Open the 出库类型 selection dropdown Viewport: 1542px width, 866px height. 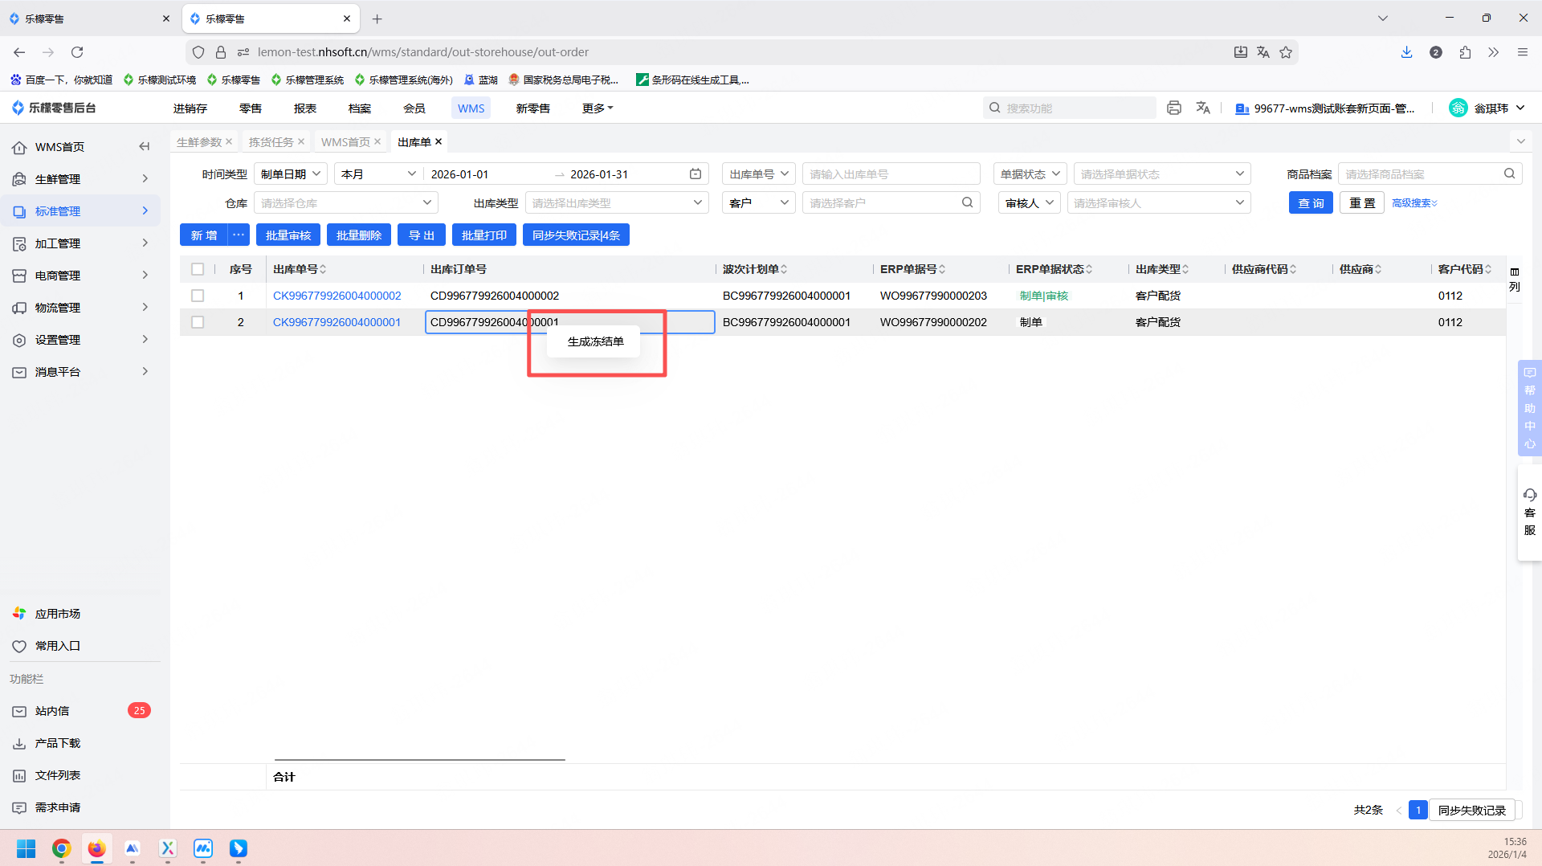point(617,203)
